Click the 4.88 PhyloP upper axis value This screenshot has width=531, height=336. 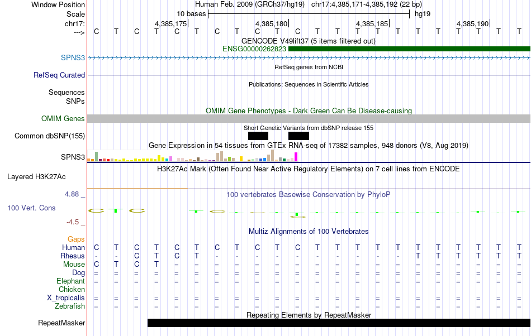click(72, 194)
